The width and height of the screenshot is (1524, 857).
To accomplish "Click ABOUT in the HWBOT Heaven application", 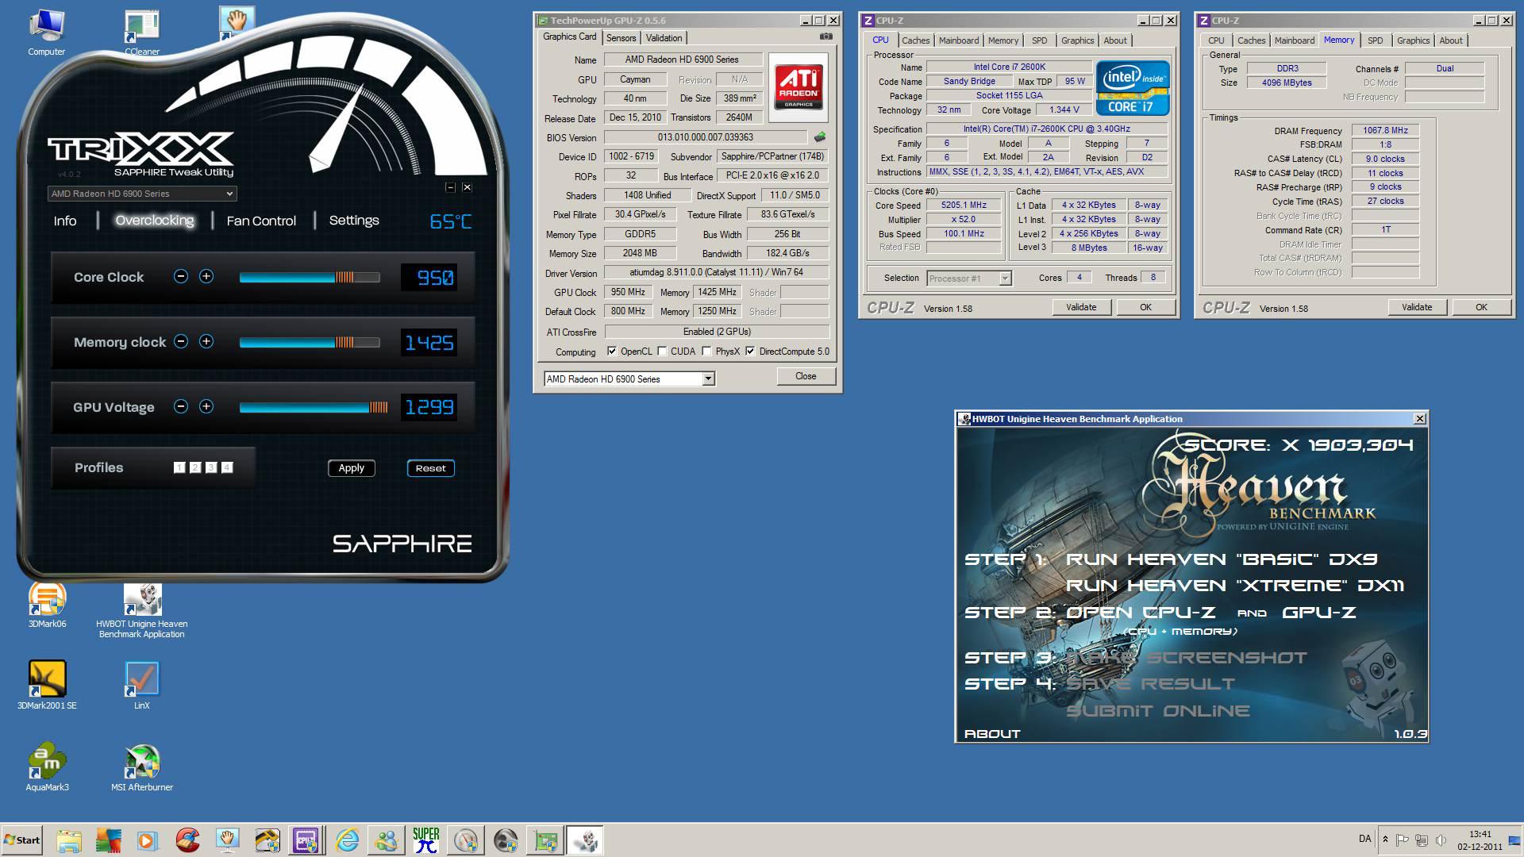I will pyautogui.click(x=992, y=734).
